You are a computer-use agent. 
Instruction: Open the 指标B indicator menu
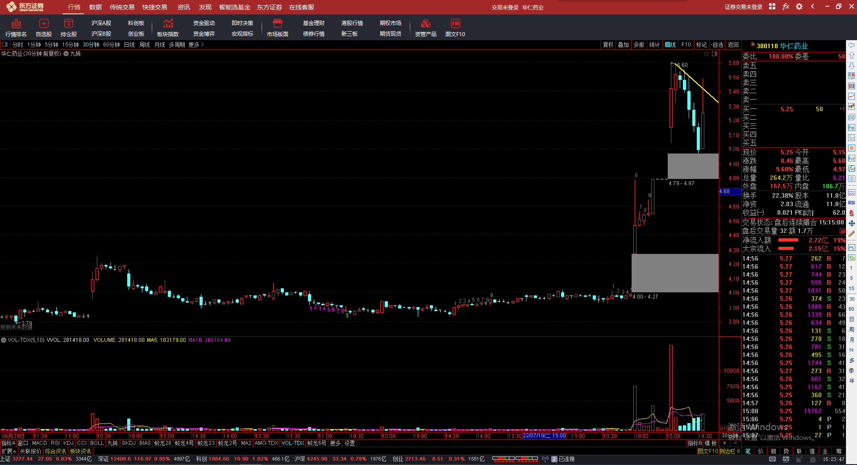[695, 443]
